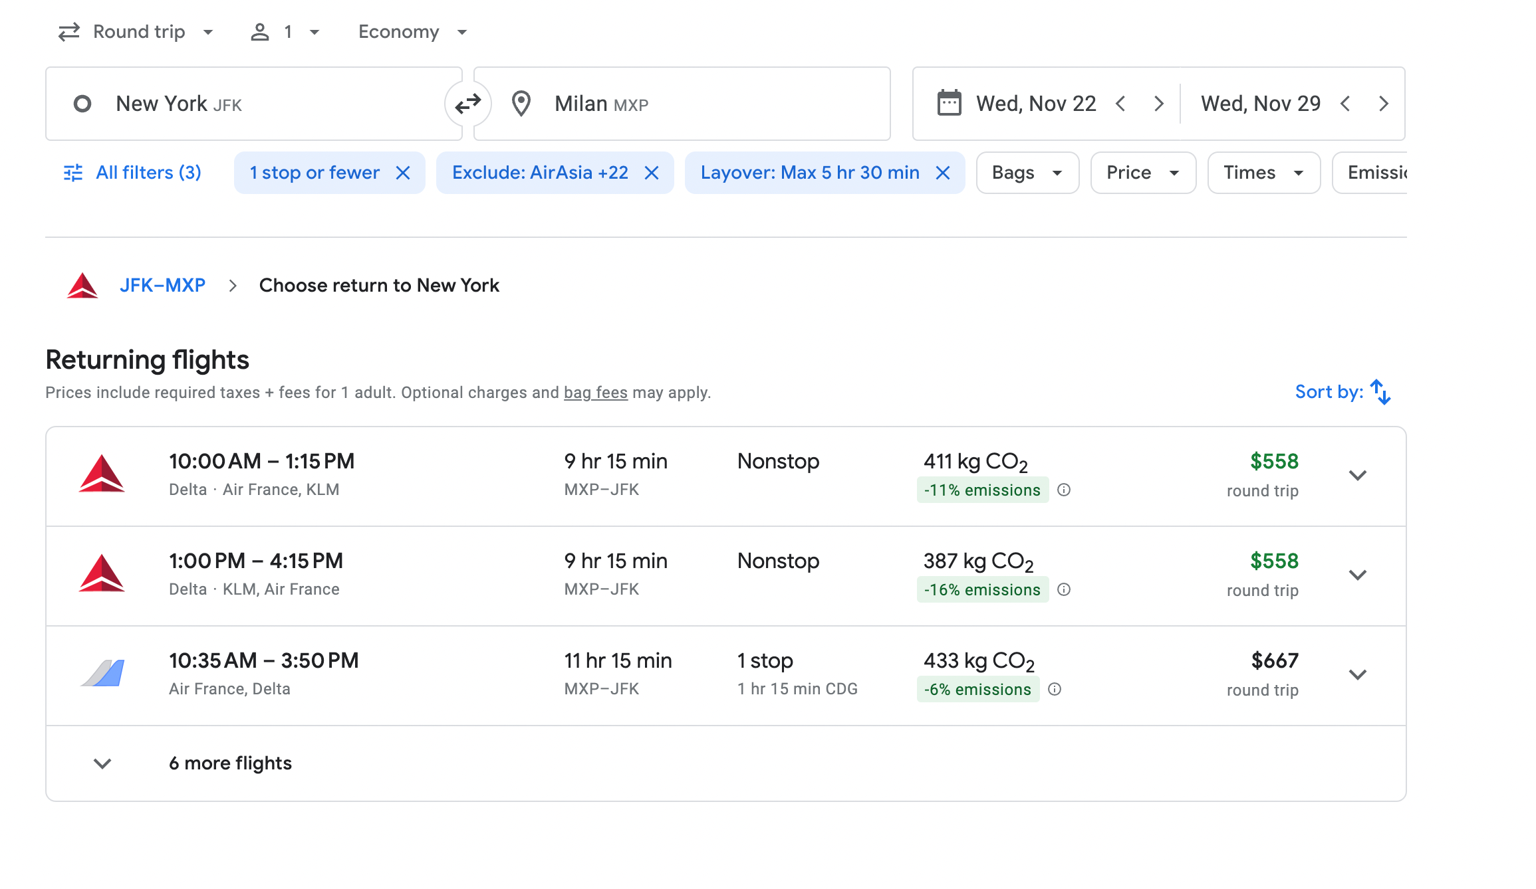Swap origin and destination airports

click(467, 104)
